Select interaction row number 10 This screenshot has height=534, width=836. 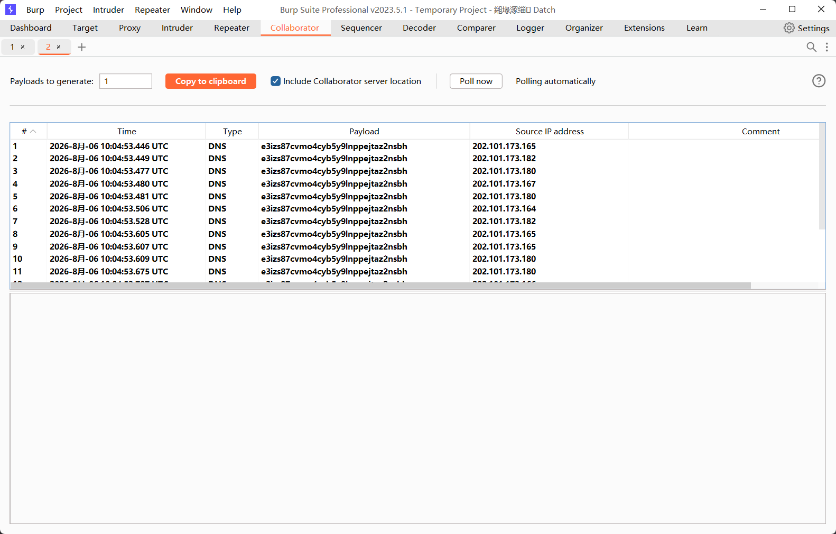coord(414,259)
